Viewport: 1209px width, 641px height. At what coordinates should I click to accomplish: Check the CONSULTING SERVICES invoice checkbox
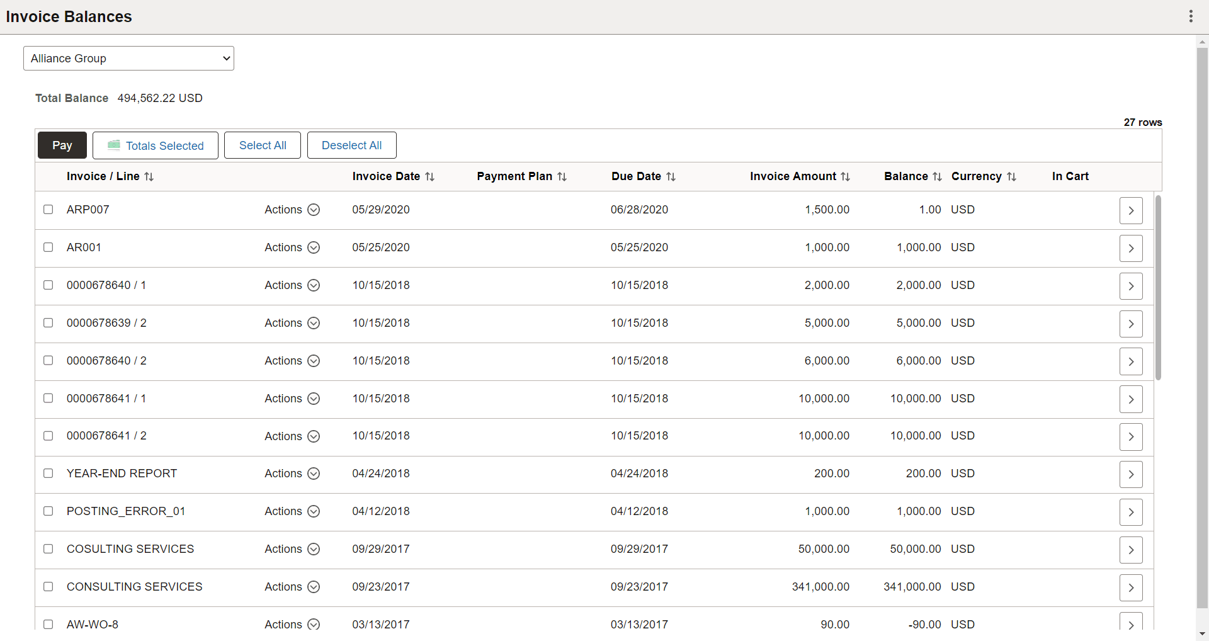tap(48, 587)
